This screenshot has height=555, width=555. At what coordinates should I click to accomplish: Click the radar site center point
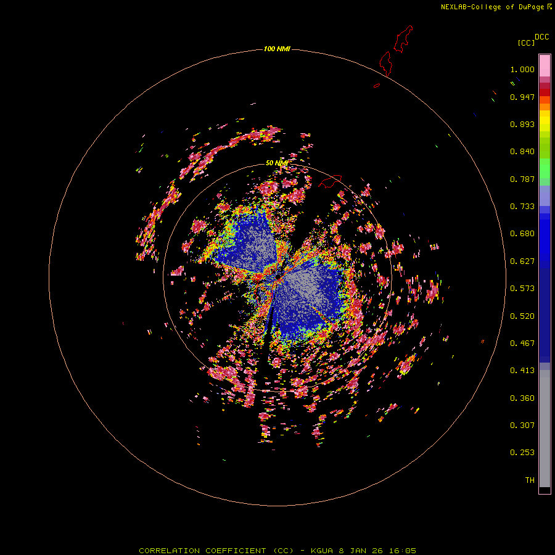278,278
